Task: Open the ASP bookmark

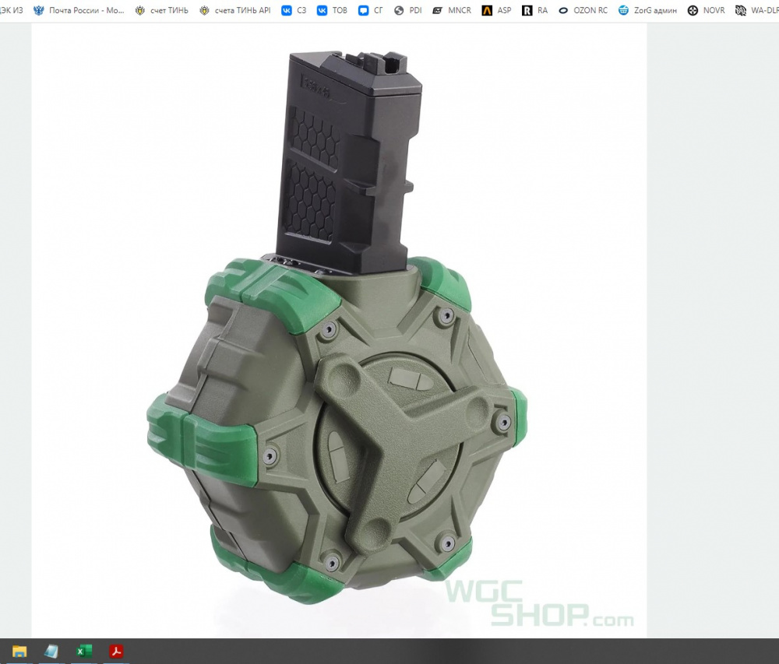Action: point(497,11)
